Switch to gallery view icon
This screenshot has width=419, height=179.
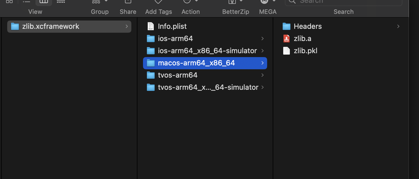click(x=61, y=1)
